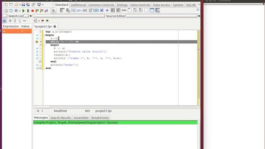Close the Source Editor panel
The height and width of the screenshot is (149, 265).
click(199, 16)
